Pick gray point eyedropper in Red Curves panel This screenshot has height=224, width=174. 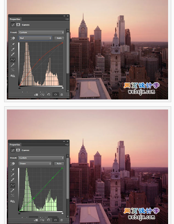tap(13, 49)
